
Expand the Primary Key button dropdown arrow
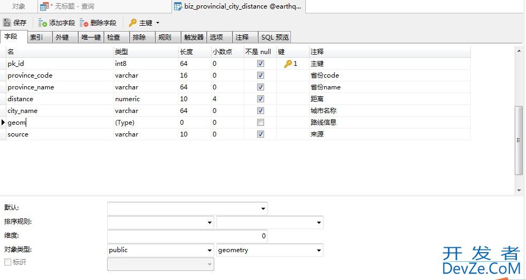[157, 23]
